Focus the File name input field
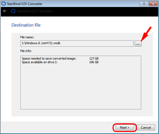Image resolution: width=159 pixels, height=134 pixels. pyautogui.click(x=77, y=43)
